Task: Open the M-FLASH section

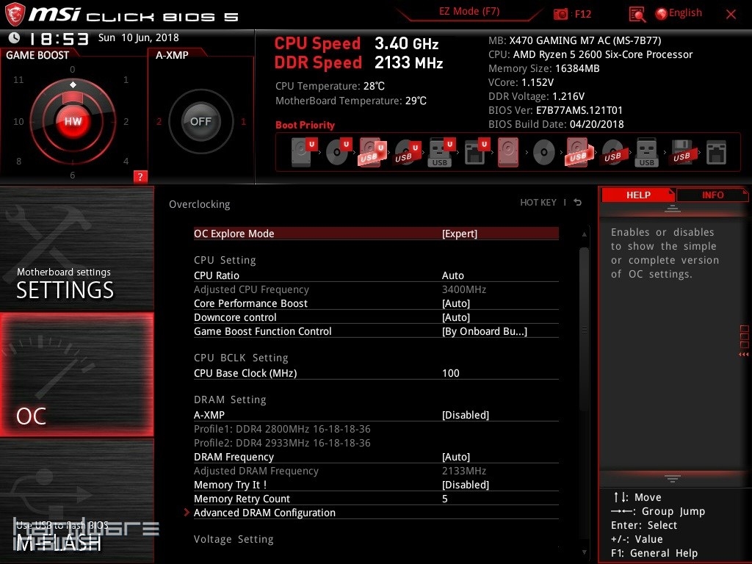Action: [x=76, y=501]
